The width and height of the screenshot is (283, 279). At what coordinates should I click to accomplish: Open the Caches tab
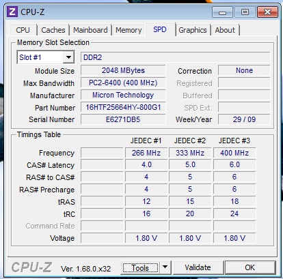coord(53,30)
